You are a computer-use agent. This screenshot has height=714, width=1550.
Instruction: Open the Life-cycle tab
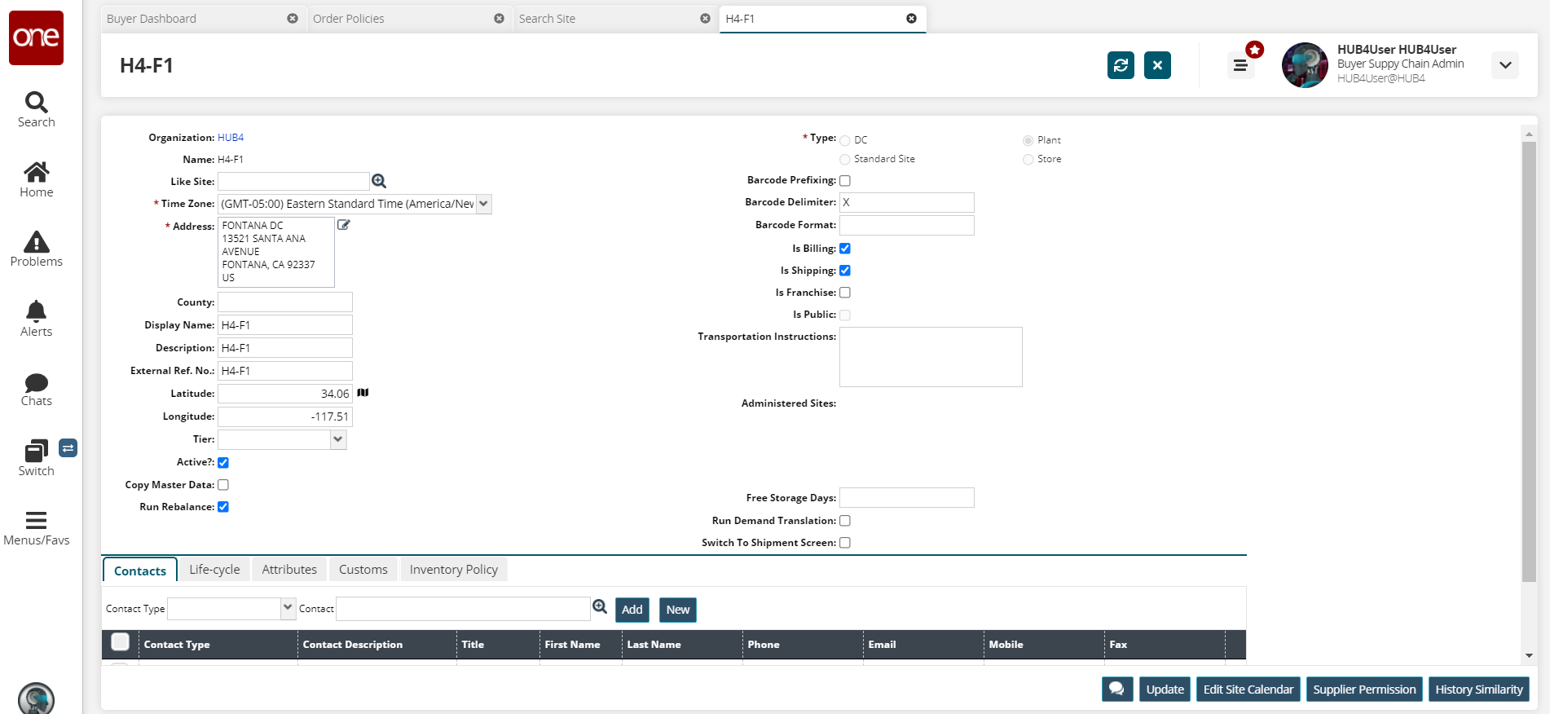(214, 570)
